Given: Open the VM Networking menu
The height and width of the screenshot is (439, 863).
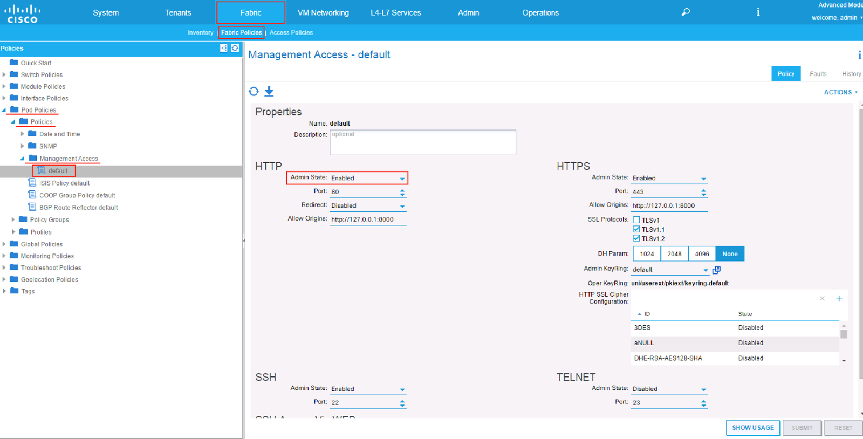Looking at the screenshot, I should coord(323,12).
